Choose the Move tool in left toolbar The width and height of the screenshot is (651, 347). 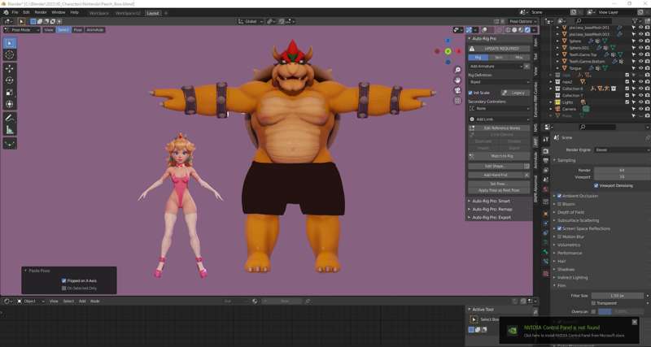10,69
